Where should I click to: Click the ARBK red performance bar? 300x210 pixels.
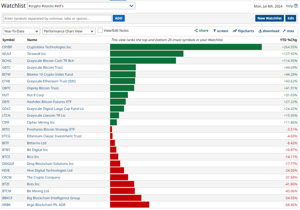pos(129,205)
